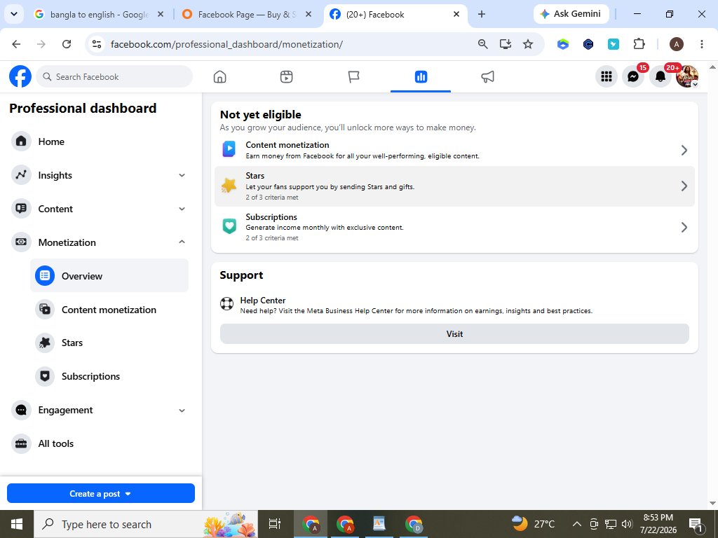
Task: Click the Content monetization play icon in card
Action: 229,149
